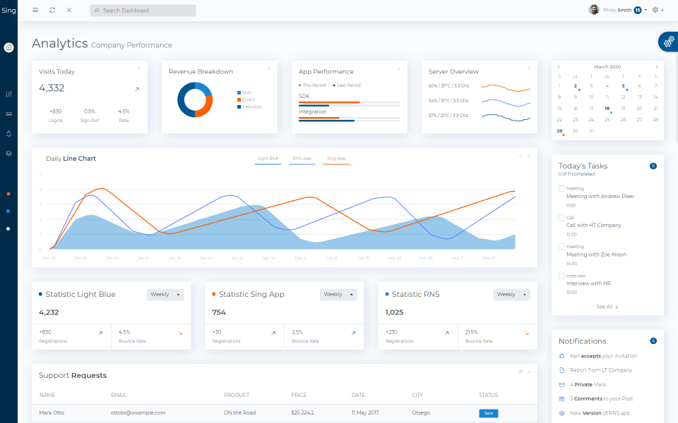Check the Call with HT Company task
This screenshot has height=423, width=678.
[x=561, y=218]
